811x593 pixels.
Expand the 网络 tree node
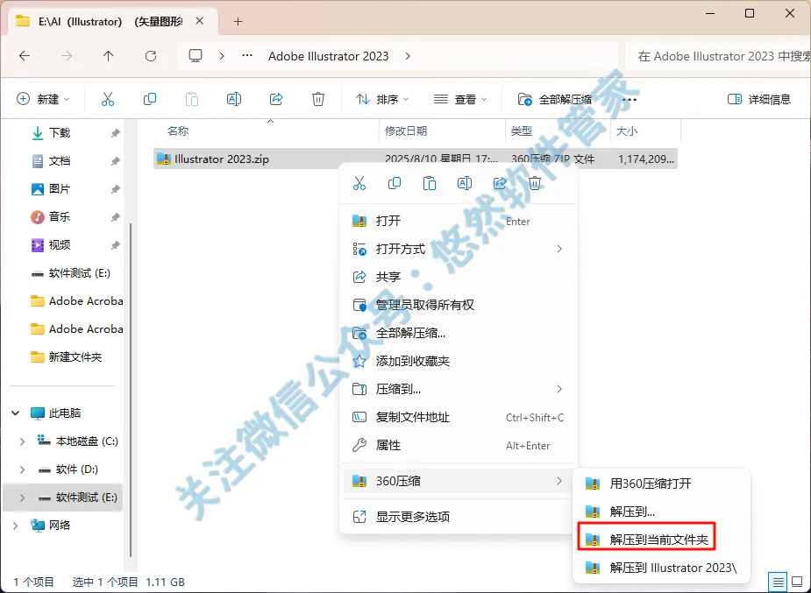tap(16, 526)
